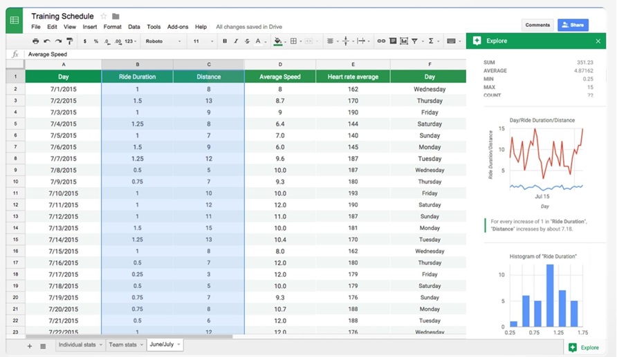
Task: Expand the 123 number format dropdown
Action: [x=129, y=41]
